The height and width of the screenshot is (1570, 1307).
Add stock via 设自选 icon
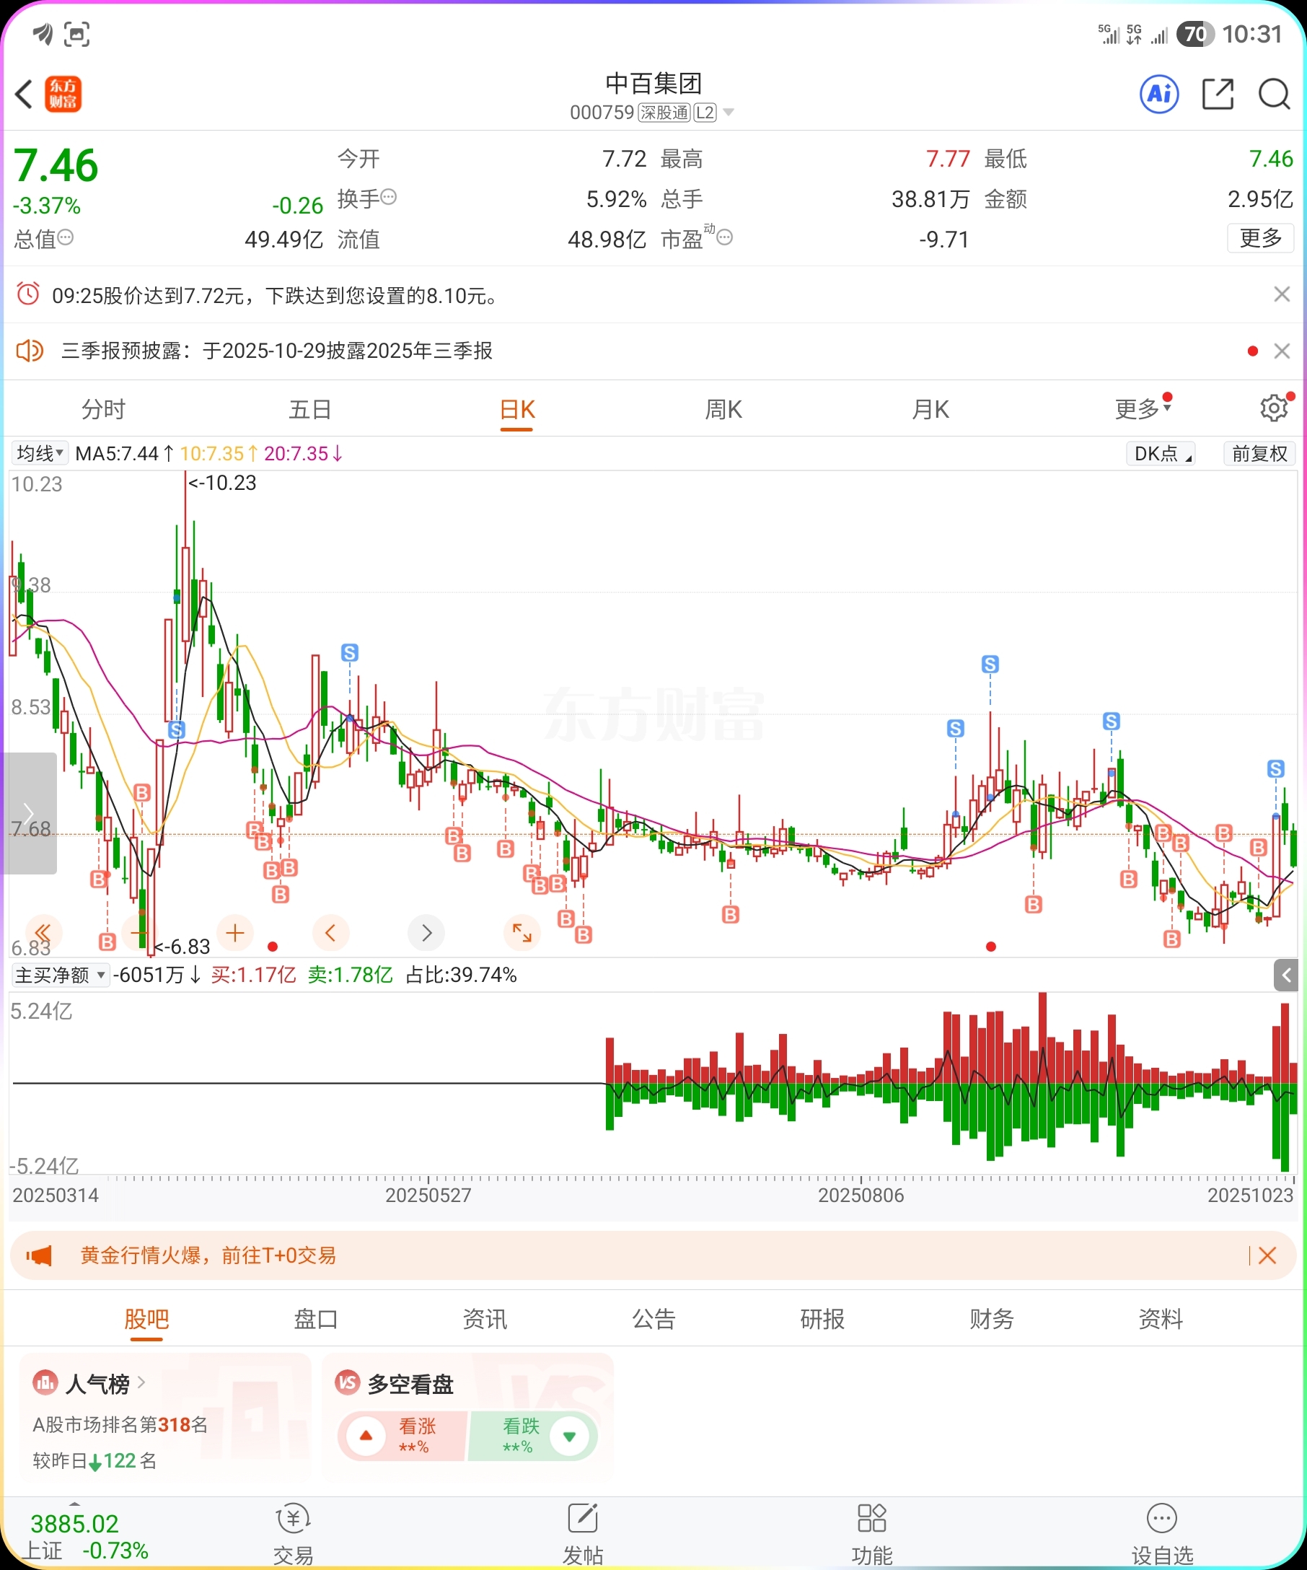click(x=1162, y=1534)
